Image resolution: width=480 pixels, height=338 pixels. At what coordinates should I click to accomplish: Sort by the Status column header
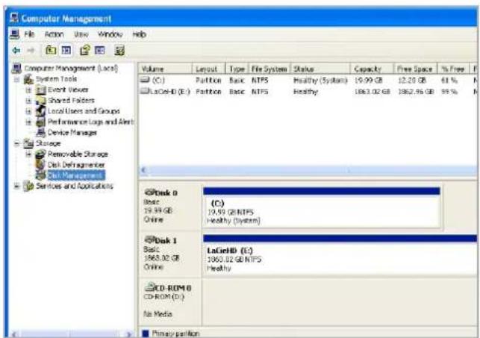[320, 69]
